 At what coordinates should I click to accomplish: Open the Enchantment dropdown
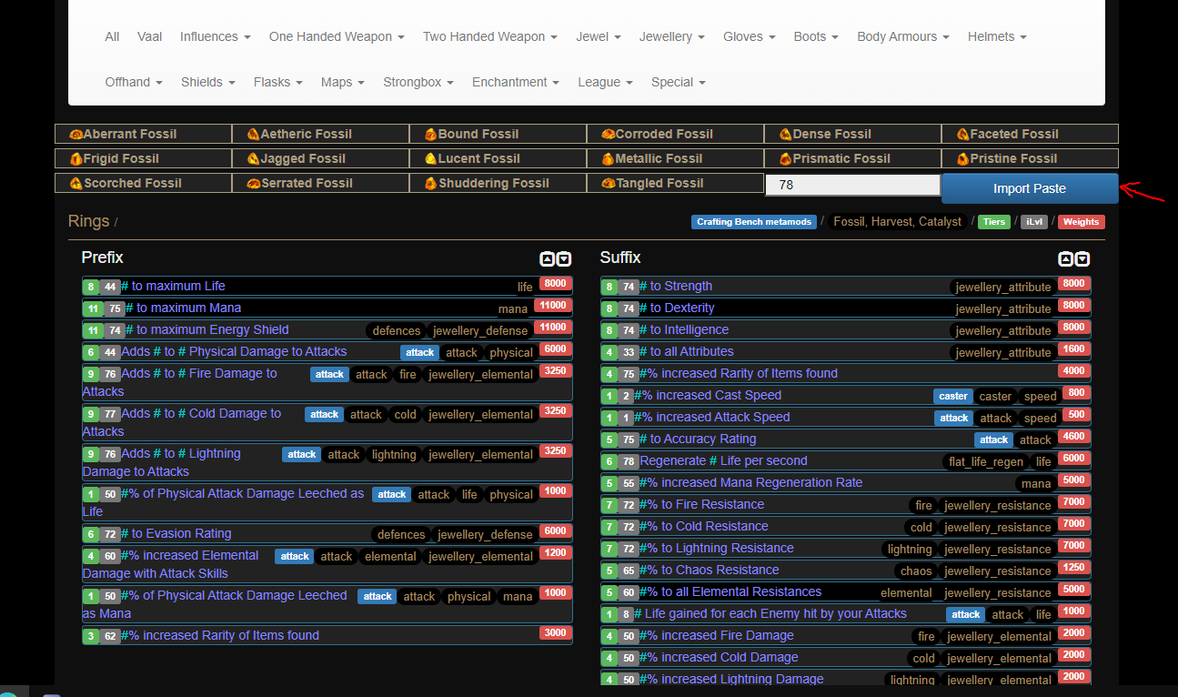point(516,82)
